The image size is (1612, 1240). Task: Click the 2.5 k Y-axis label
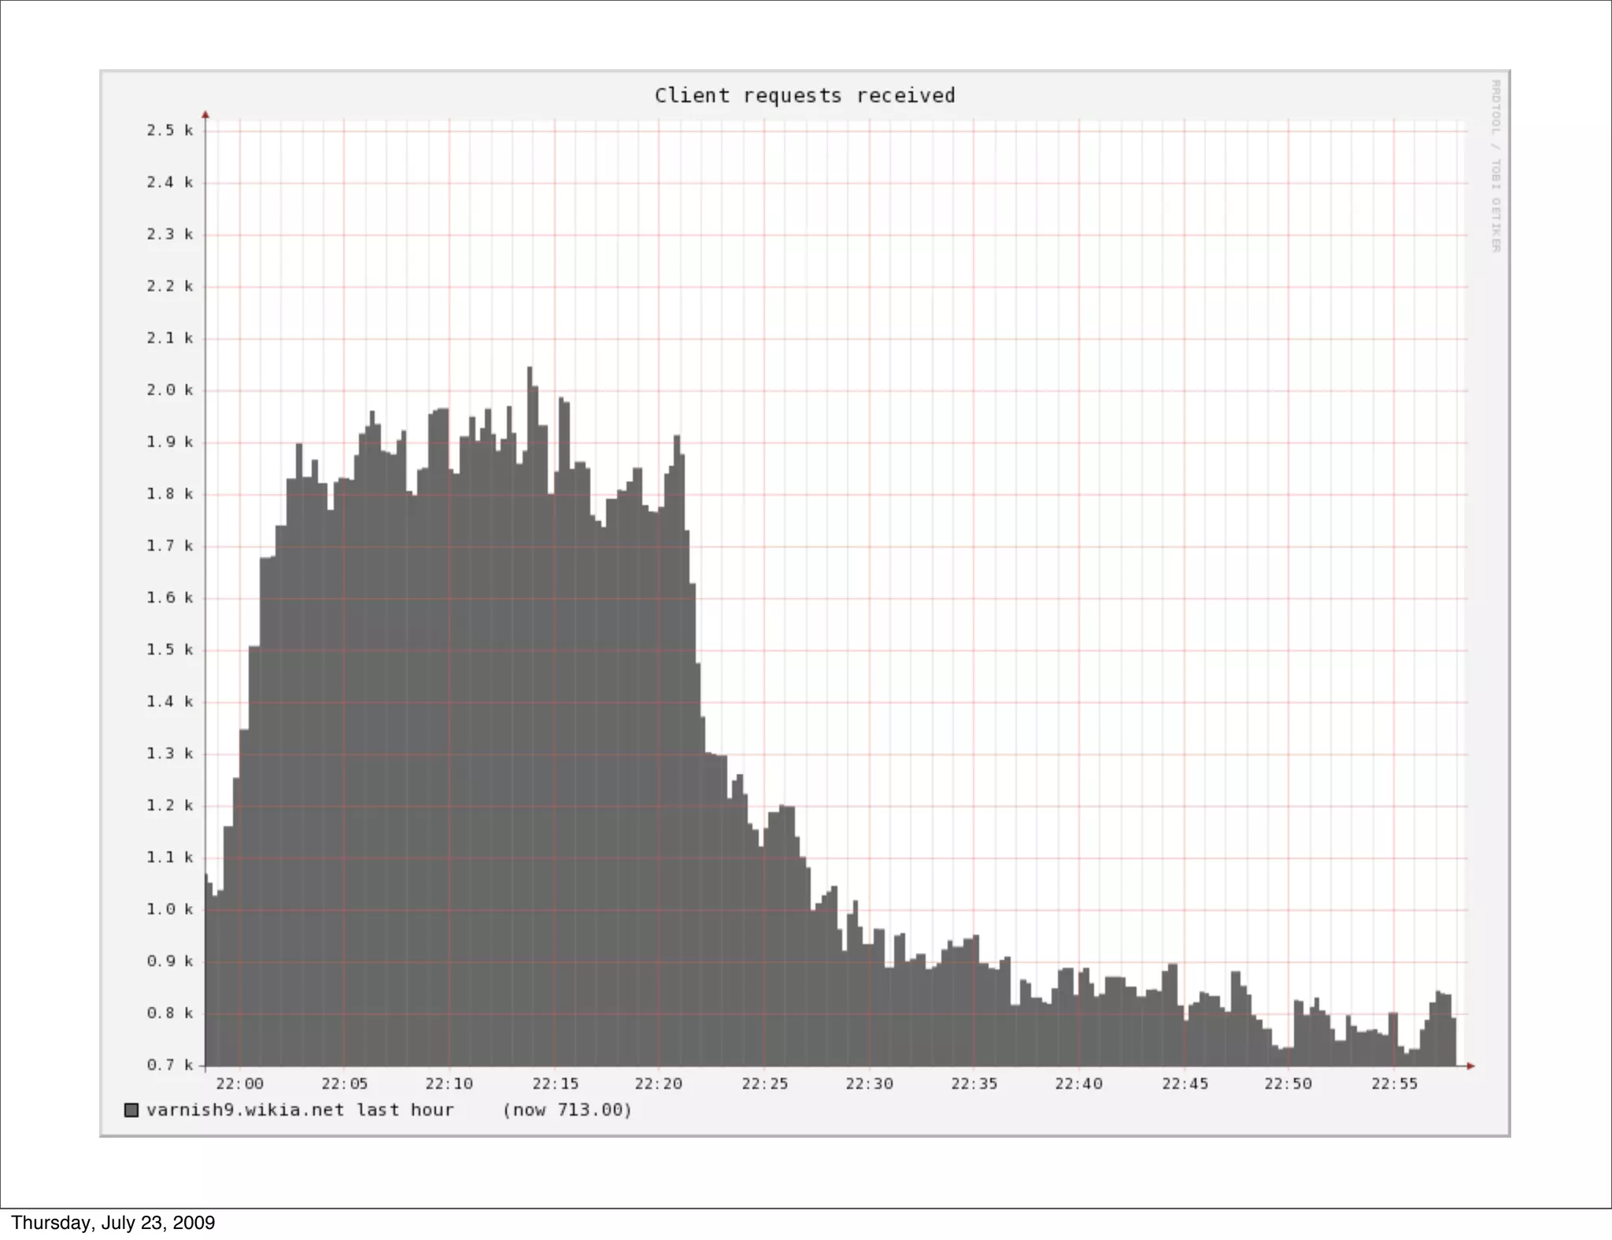tap(169, 131)
